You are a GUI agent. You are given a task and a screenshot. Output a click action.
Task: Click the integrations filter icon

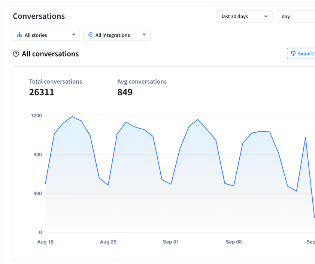[x=90, y=34]
